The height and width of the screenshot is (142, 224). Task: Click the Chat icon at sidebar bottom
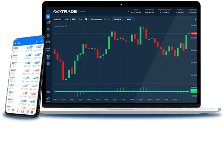click(x=48, y=100)
